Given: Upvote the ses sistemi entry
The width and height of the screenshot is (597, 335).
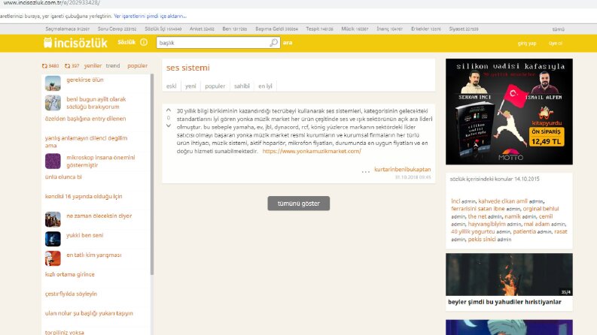Looking at the screenshot, I should click(169, 110).
